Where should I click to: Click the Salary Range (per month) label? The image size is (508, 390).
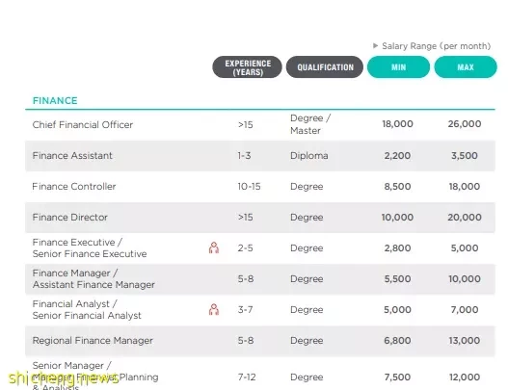(436, 46)
